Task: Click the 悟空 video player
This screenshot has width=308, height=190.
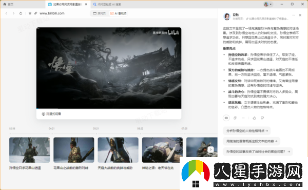Action: point(109,68)
